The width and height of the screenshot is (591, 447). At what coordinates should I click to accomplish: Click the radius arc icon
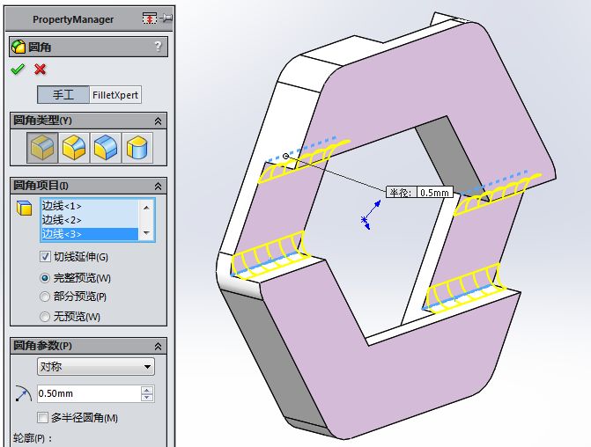pyautogui.click(x=24, y=393)
